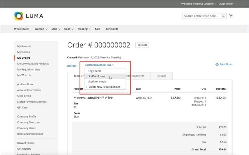The height and width of the screenshot is (155, 249).
Task: Select Staff uniforms requisition list
Action: (x=105, y=76)
